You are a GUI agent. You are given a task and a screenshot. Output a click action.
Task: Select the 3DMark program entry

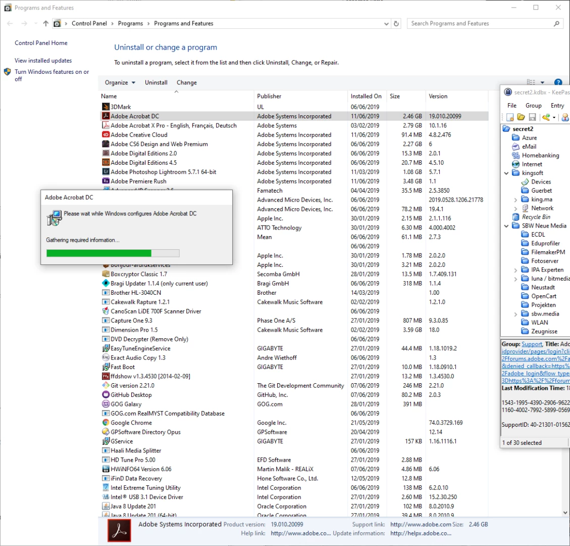pos(294,107)
